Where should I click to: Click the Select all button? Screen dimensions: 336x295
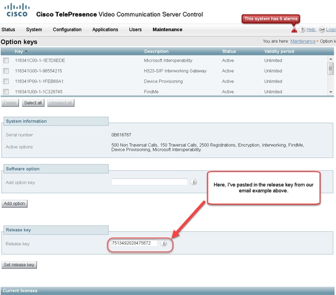click(x=33, y=103)
